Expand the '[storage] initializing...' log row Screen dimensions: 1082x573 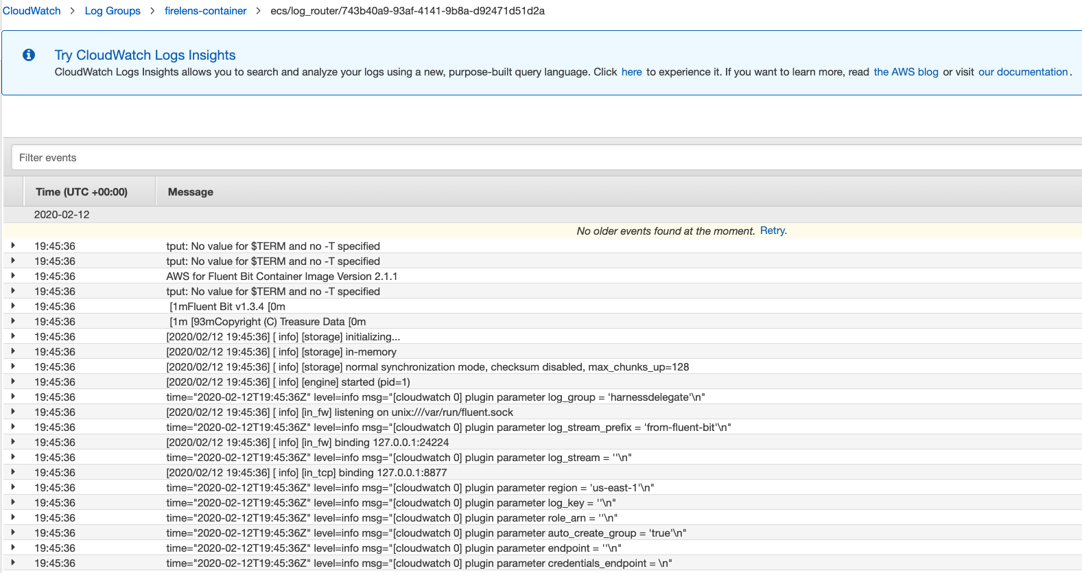(12, 336)
